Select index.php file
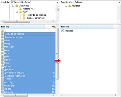This screenshot has height=97, width=121. [x=28, y=92]
